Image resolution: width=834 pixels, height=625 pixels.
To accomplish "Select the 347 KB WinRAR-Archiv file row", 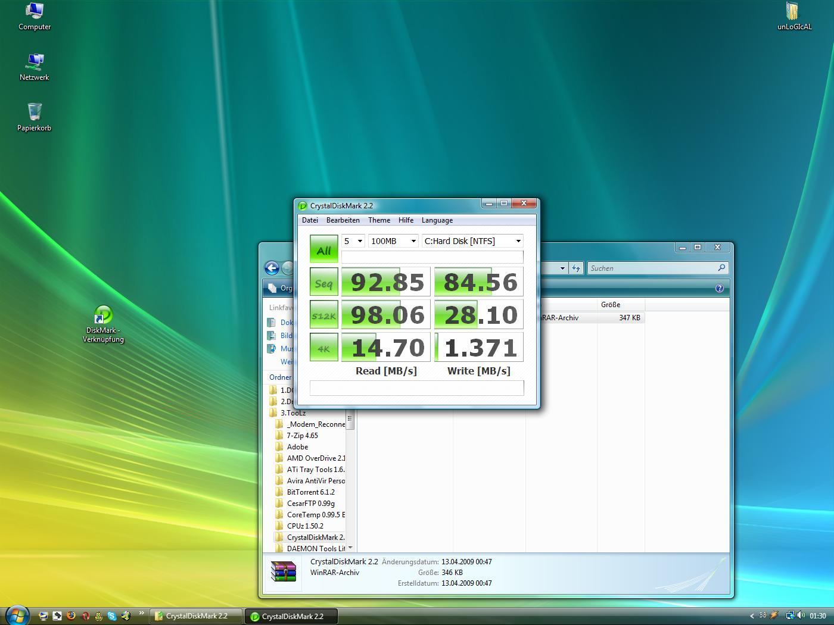I will 591,318.
